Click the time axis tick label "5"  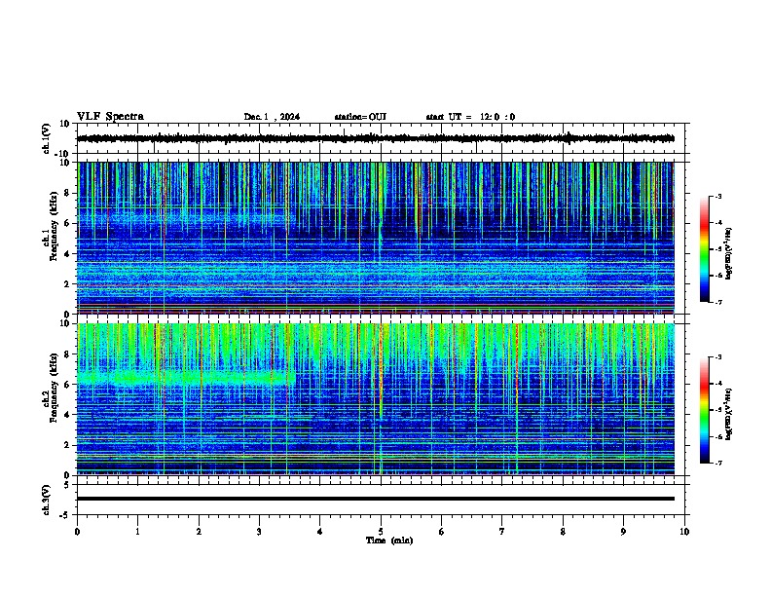click(381, 532)
